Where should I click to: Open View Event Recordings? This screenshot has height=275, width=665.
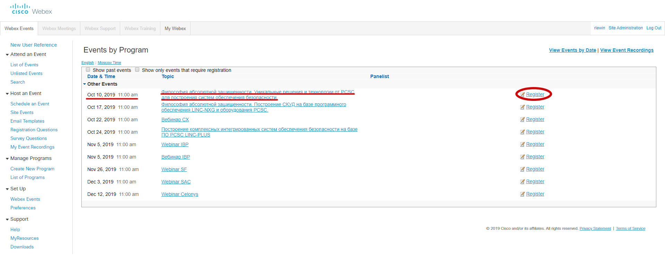coord(627,50)
